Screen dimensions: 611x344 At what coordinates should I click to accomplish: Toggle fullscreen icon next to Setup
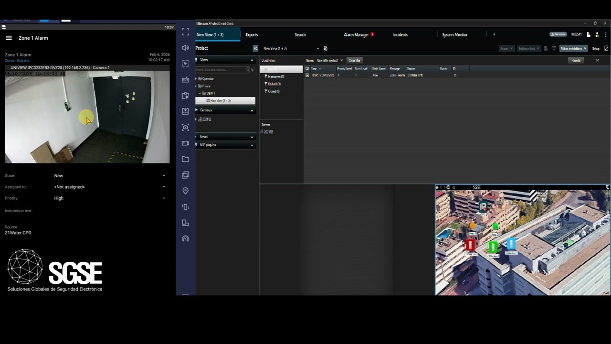coord(606,48)
